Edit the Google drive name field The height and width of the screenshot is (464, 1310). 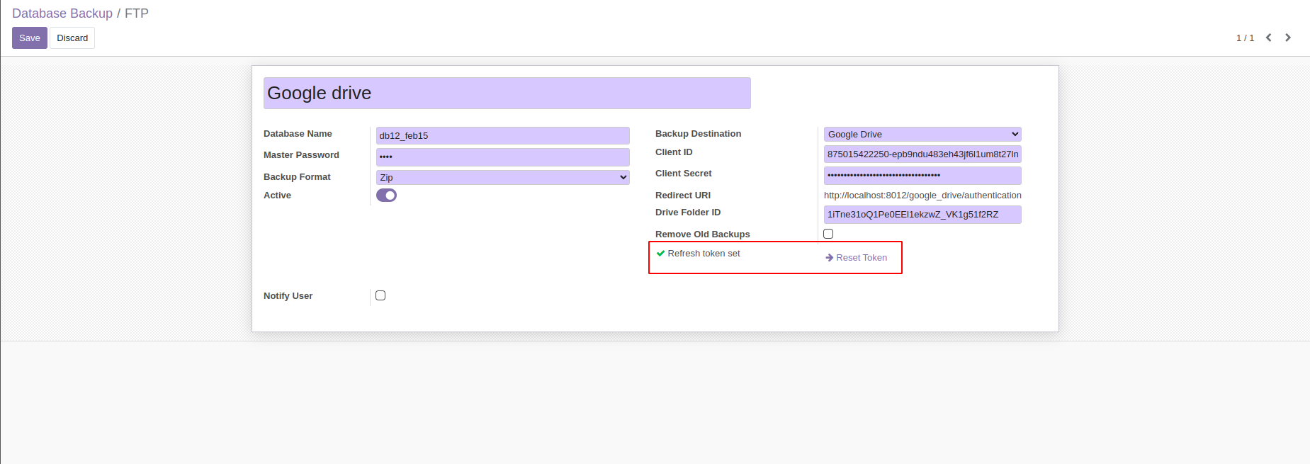pos(507,94)
